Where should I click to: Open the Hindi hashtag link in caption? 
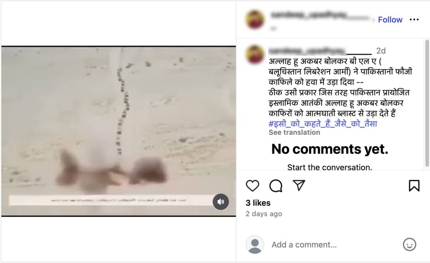tap(323, 124)
